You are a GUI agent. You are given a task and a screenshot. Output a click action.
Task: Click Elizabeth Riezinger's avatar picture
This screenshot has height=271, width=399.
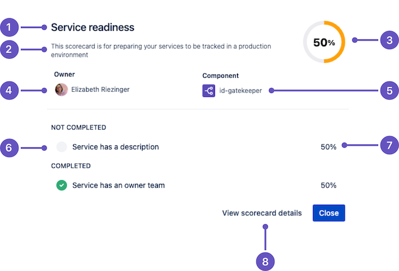pos(61,90)
